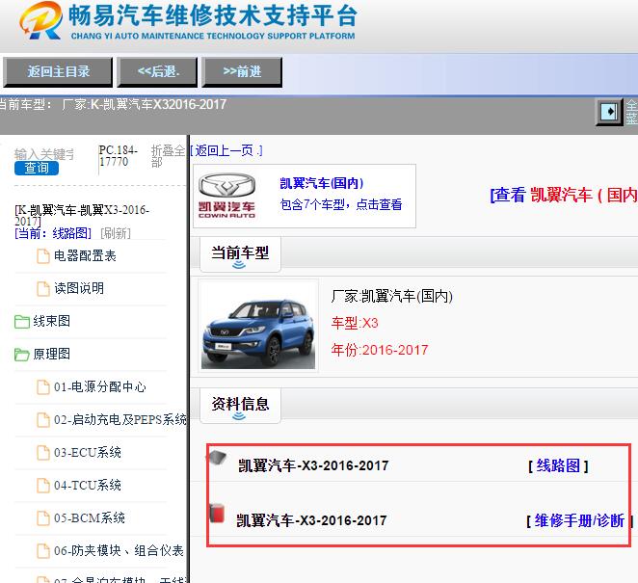The width and height of the screenshot is (638, 583).
Task: Click the text 车型:X3
Action: pos(355,323)
